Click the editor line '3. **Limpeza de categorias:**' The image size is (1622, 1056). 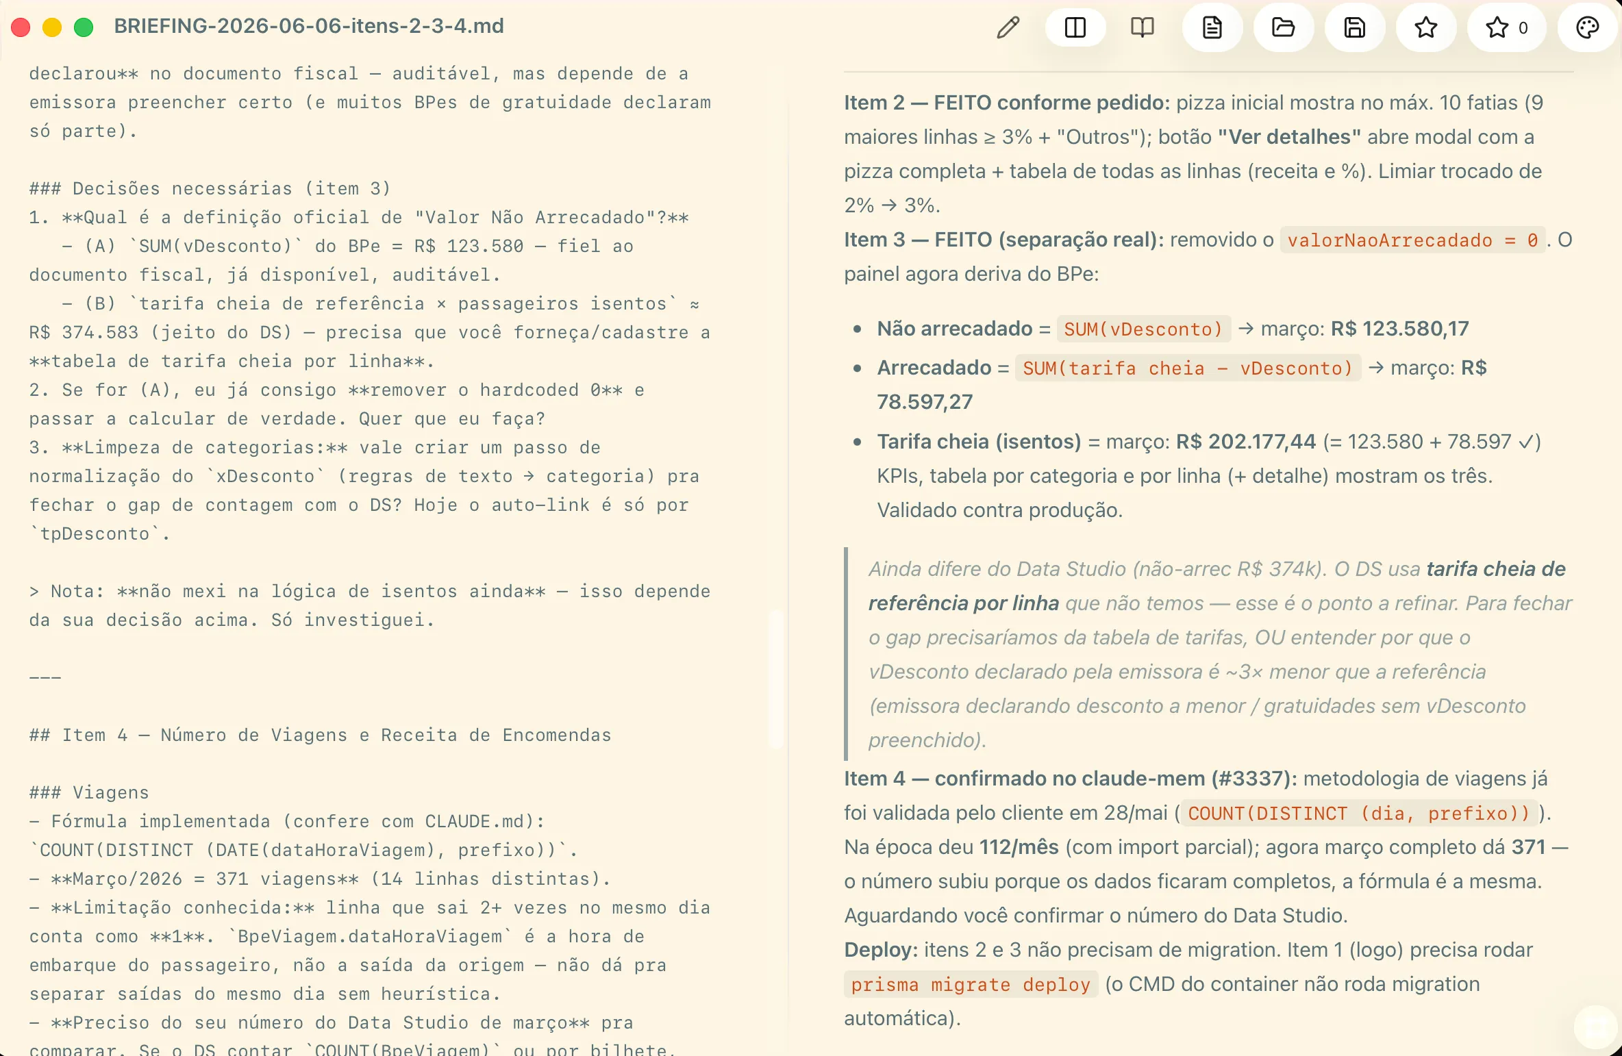pyautogui.click(x=314, y=447)
